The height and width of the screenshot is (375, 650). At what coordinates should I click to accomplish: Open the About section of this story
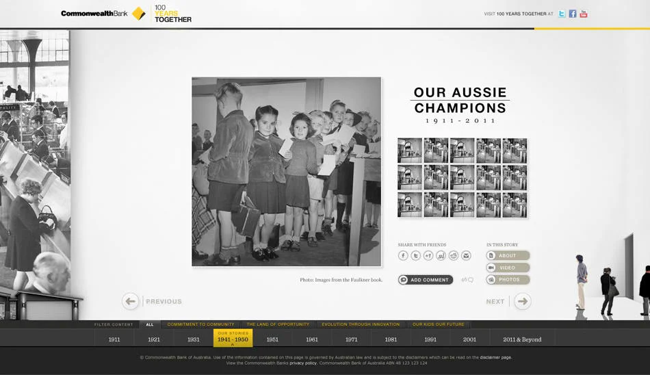(x=508, y=255)
